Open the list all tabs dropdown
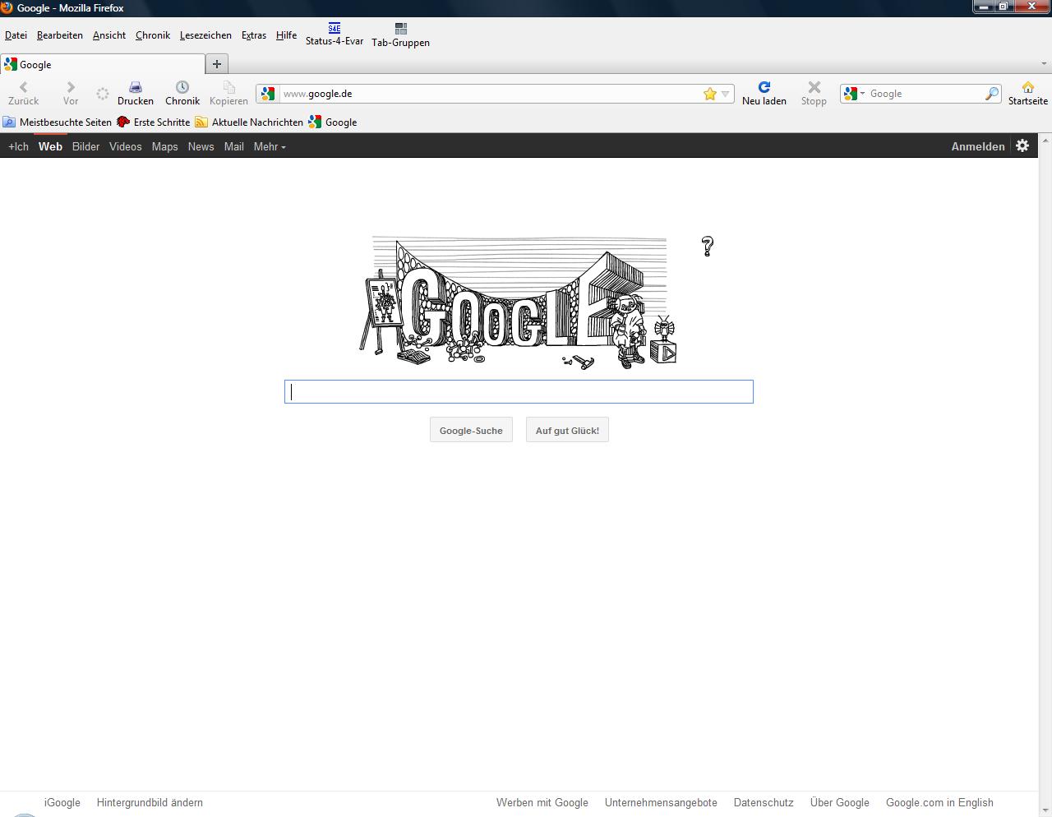Viewport: 1052px width, 817px height. pos(1045,63)
